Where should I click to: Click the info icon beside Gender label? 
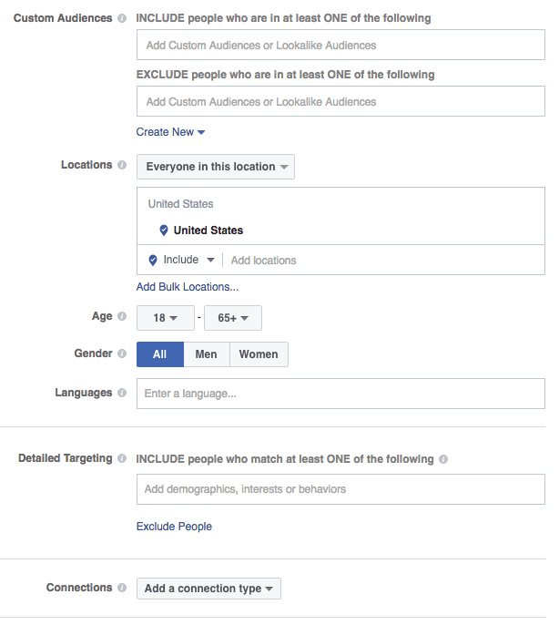(123, 353)
